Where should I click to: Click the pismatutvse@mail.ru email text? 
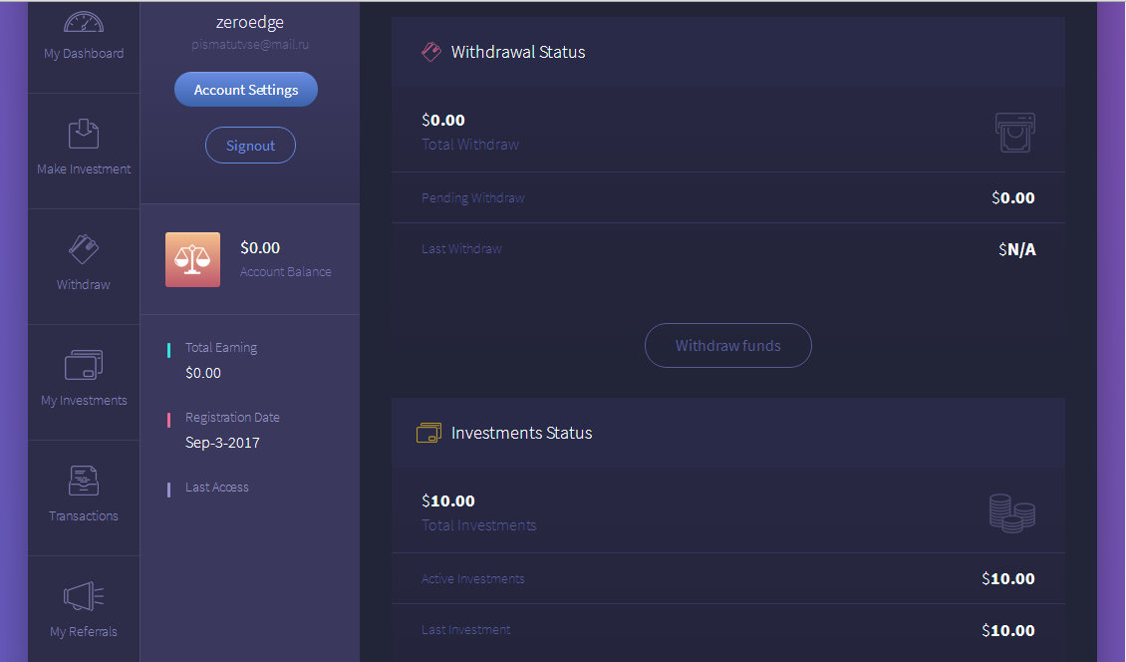pos(250,45)
